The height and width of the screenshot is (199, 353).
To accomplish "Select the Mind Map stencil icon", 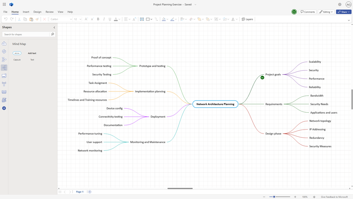I will pyautogui.click(x=4, y=68).
